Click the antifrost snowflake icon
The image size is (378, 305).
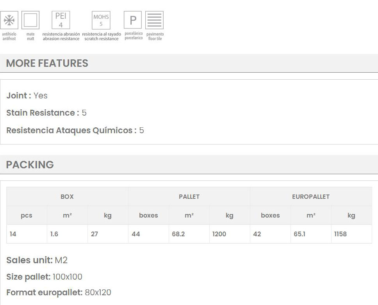pos(9,20)
